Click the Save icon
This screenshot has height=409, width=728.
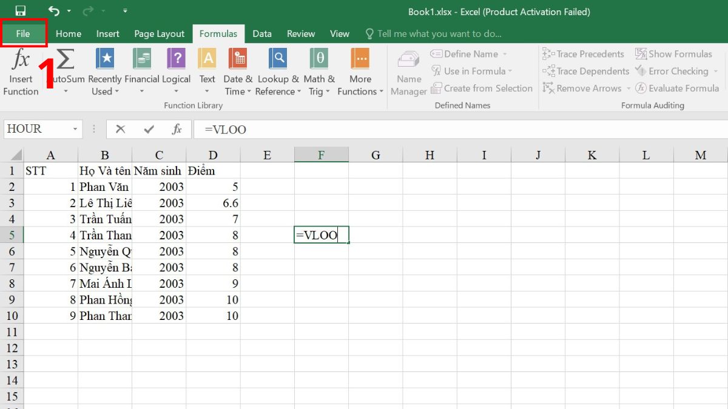pos(20,11)
